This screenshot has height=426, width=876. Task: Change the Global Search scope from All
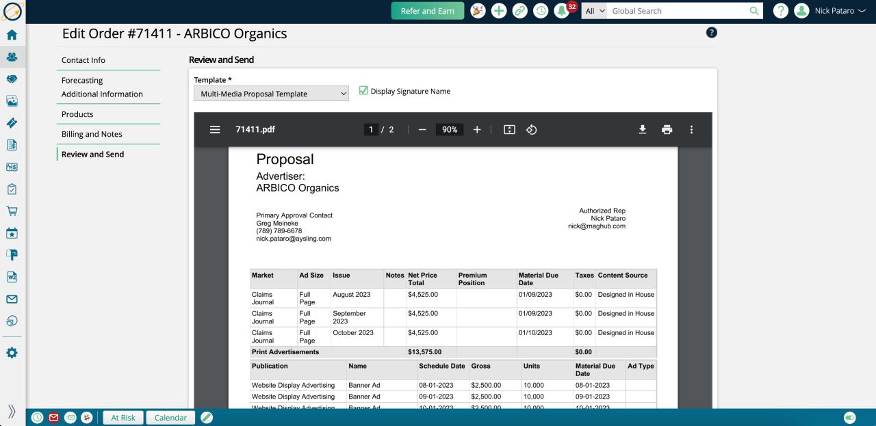point(594,10)
